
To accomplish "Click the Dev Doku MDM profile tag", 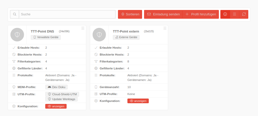I will pyautogui.click(x=56, y=87).
